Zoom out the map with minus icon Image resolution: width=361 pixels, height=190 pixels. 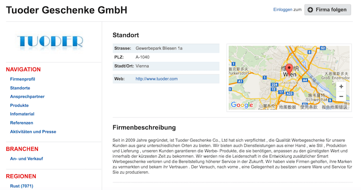(x=341, y=96)
